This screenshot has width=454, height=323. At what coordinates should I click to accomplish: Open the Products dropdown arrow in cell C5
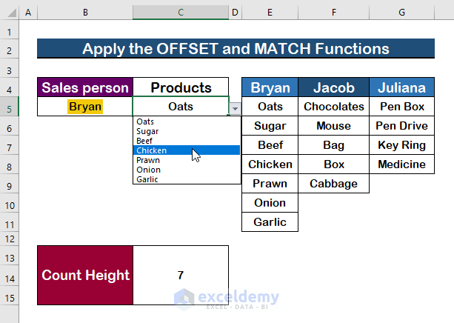click(x=235, y=109)
